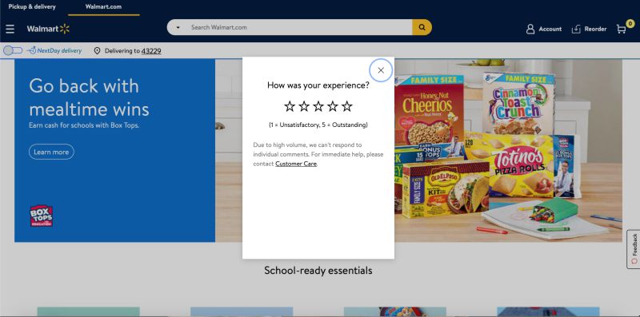Image resolution: width=640 pixels, height=317 pixels.
Task: Click 'How was your experience?' text
Action: click(x=318, y=85)
